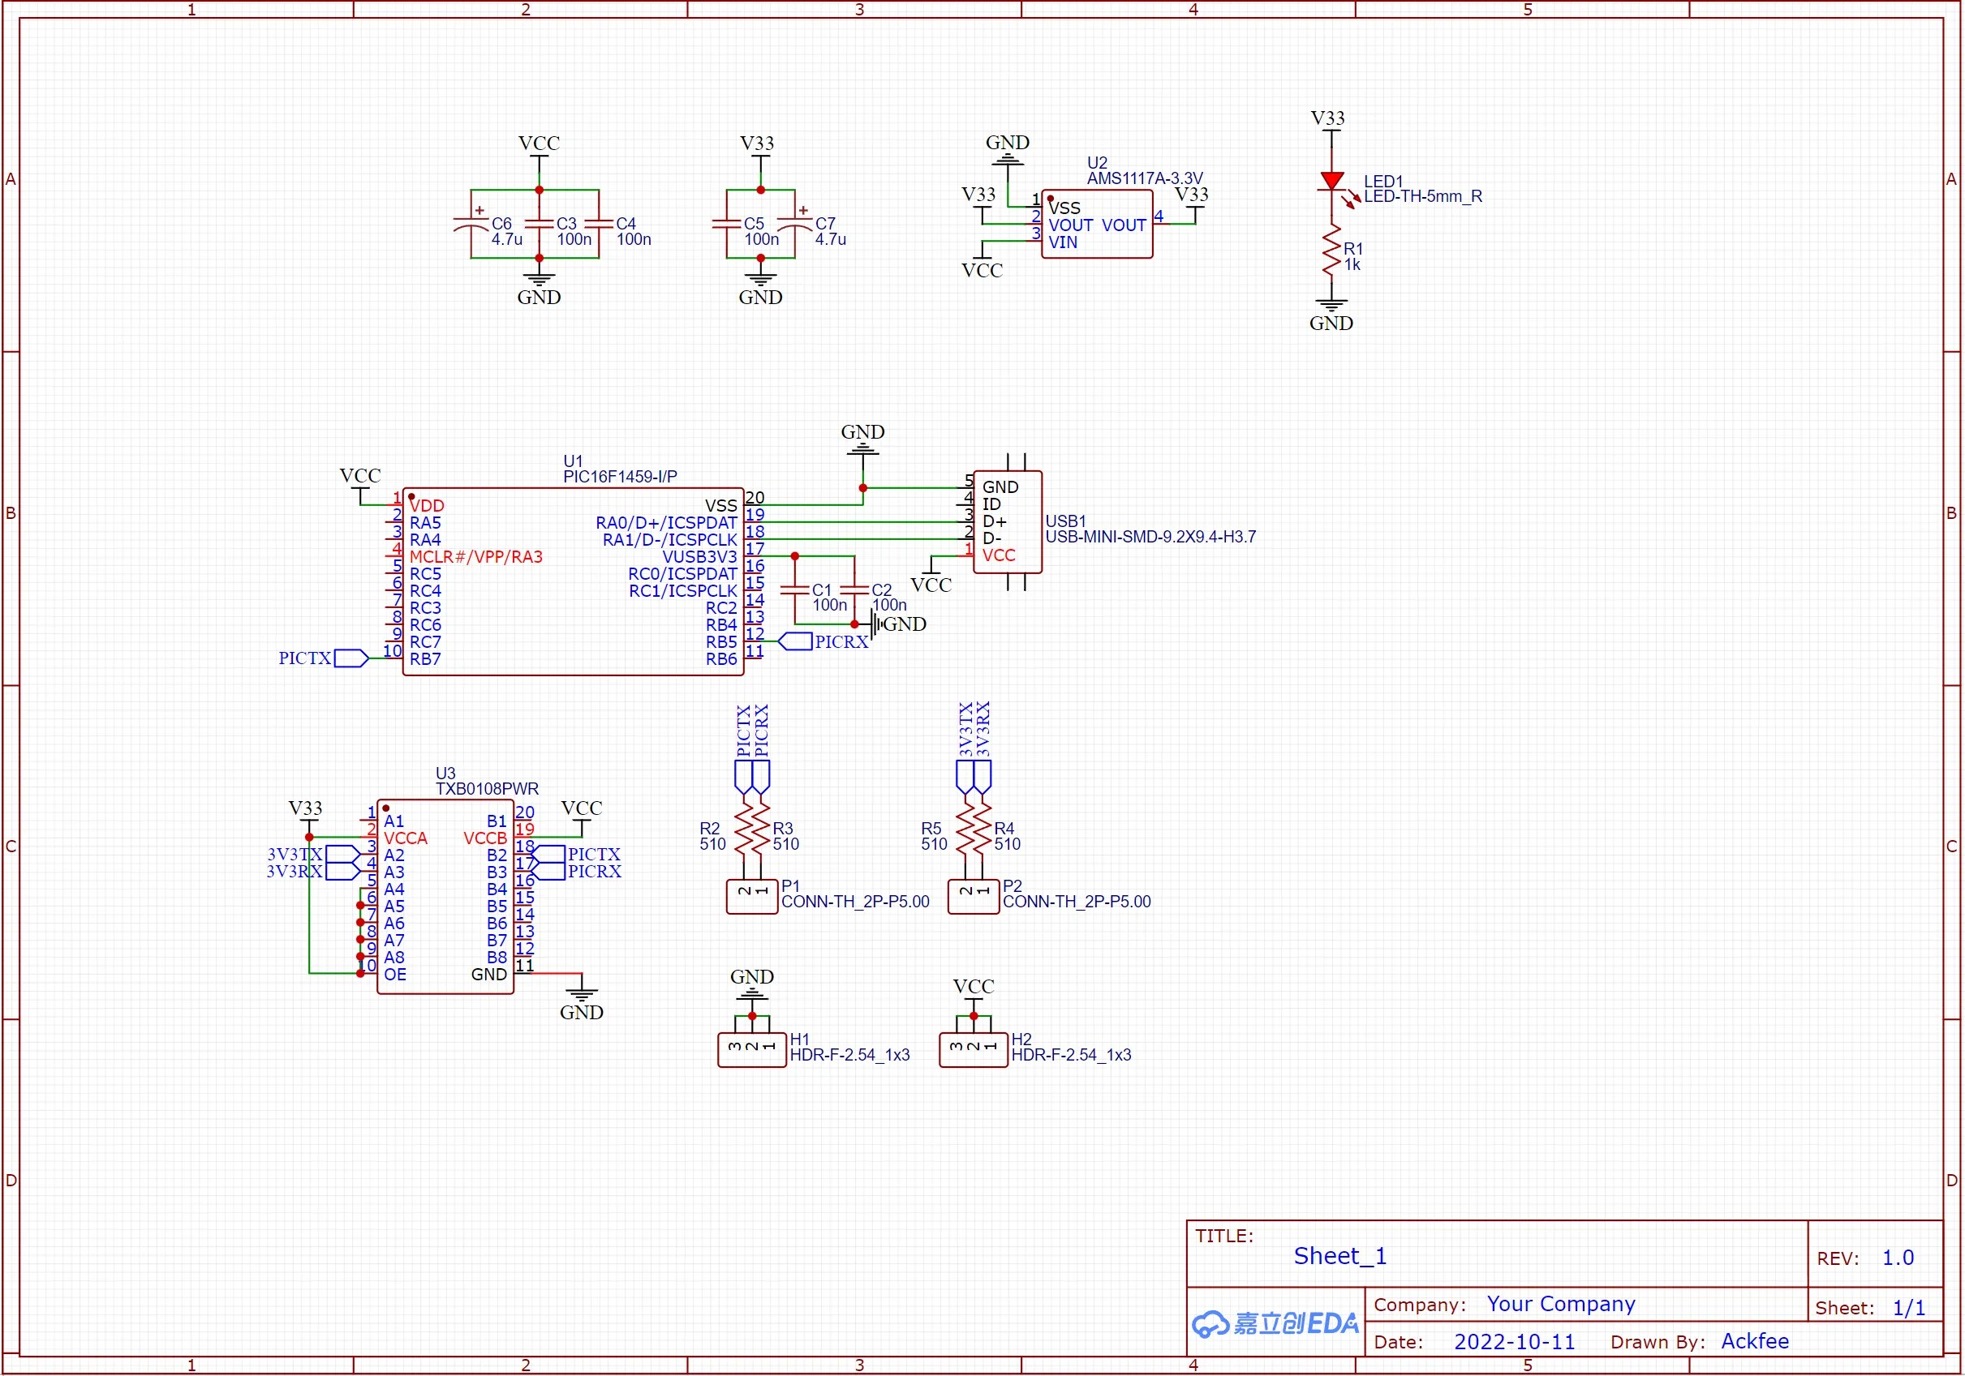Click the 3V3TX net port beside U3

pyautogui.click(x=342, y=854)
